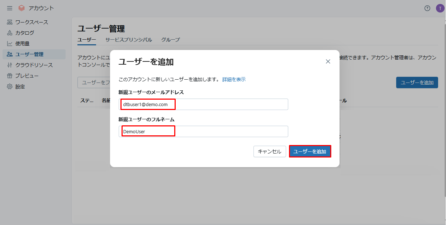
Task: Select the ユーザー tab
Action: point(87,40)
